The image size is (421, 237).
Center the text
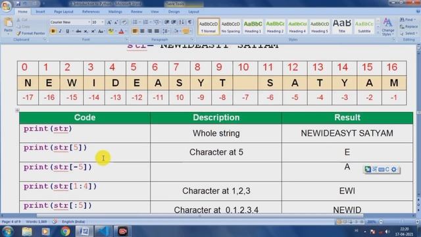click(142, 31)
